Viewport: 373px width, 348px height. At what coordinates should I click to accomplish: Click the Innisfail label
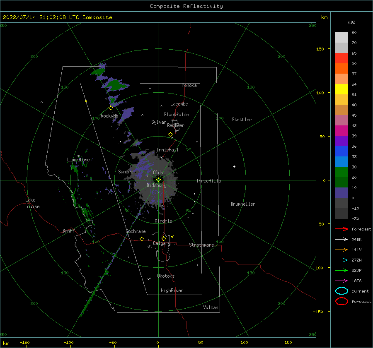tap(167, 150)
